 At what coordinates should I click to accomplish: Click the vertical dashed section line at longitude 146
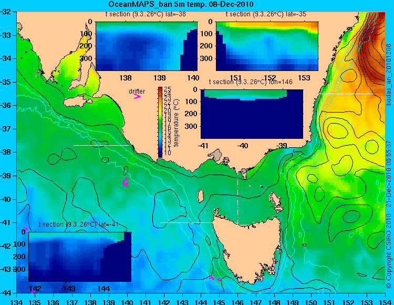point(237,194)
